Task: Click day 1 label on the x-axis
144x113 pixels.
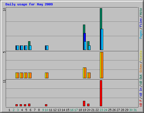Action: pyautogui.click(x=9, y=110)
